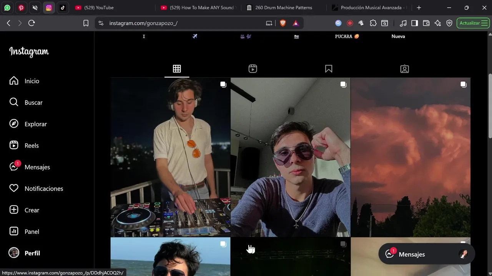Screen dimensions: 492x276
Task: Open the PUCARA story highlight
Action: coord(347,36)
